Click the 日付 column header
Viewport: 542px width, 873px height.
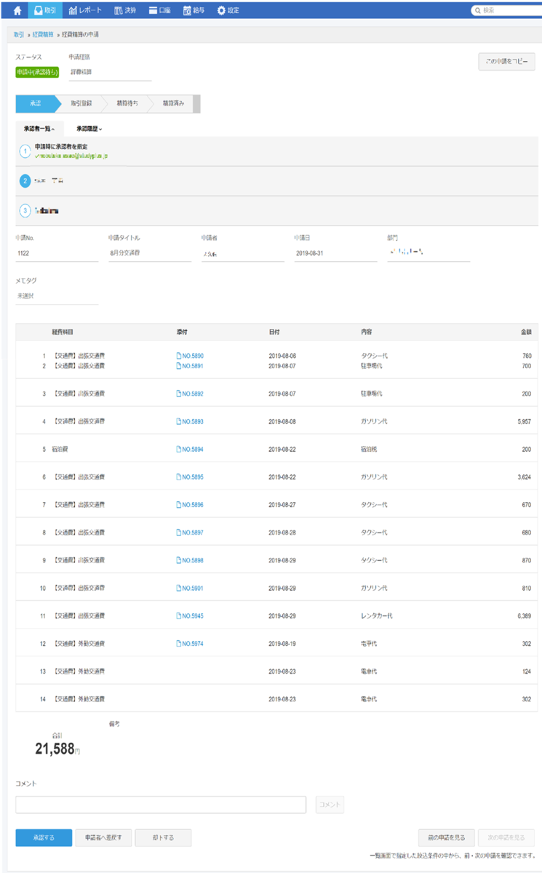pyautogui.click(x=274, y=332)
